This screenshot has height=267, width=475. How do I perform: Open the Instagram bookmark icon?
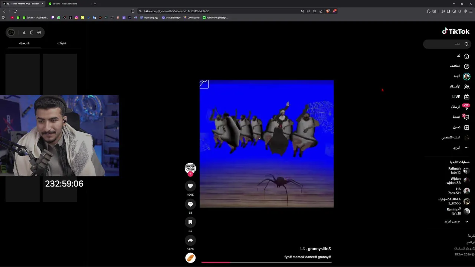76,17
